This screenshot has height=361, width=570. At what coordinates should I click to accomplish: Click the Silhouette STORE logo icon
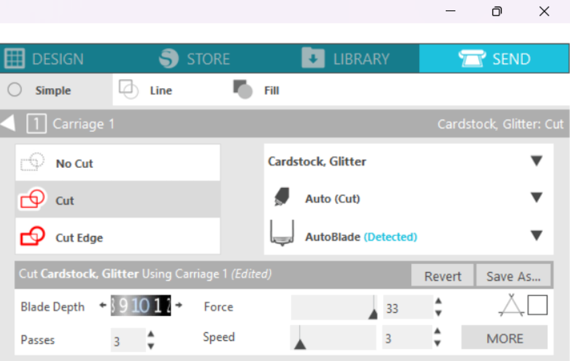169,58
